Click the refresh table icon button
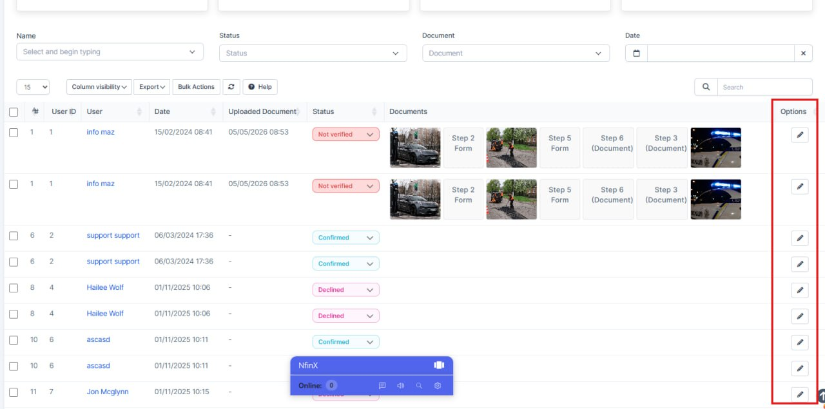 coord(231,87)
